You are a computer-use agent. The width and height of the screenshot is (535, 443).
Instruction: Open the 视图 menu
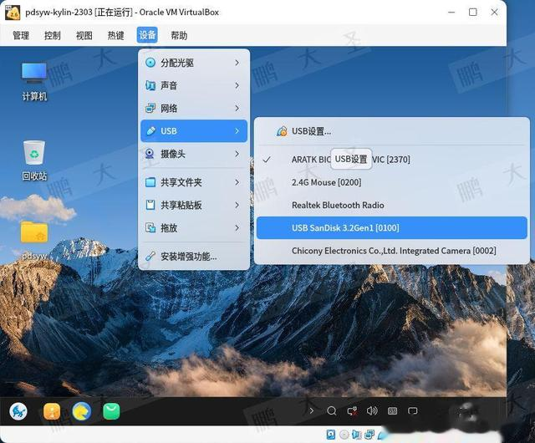click(84, 35)
